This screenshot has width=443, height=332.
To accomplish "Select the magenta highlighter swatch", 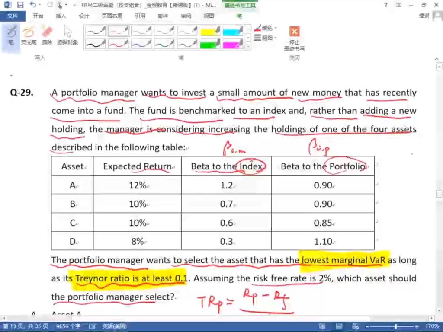I will (233, 44).
